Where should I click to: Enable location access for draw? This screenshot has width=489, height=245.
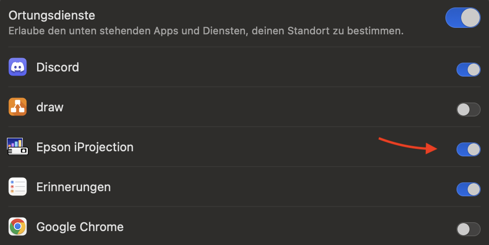(x=469, y=110)
